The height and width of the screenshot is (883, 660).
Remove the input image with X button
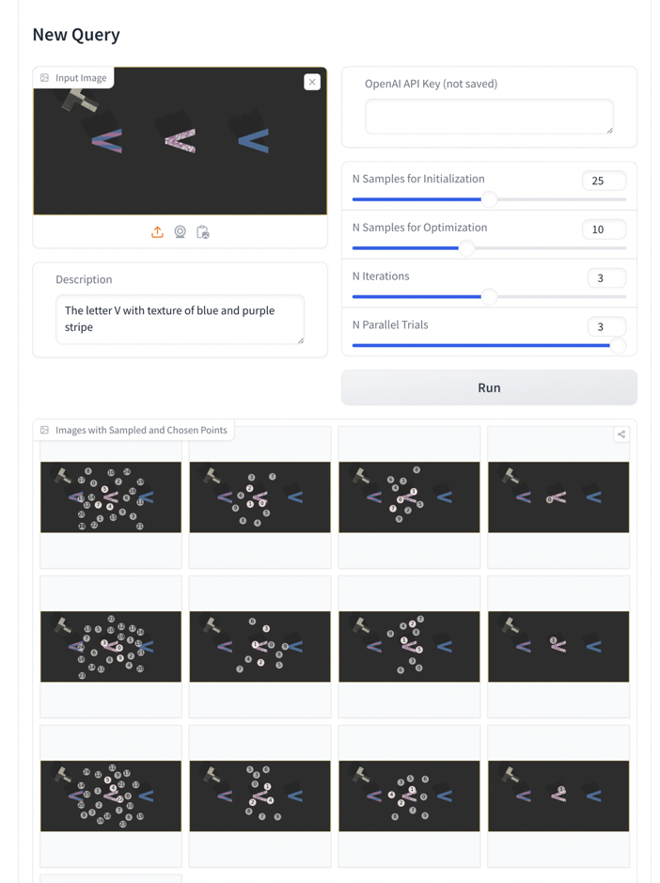[312, 83]
